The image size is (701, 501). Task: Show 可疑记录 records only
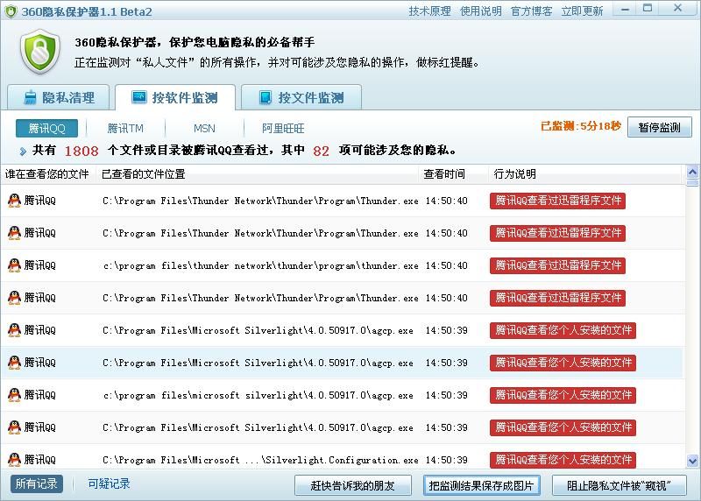tap(109, 483)
